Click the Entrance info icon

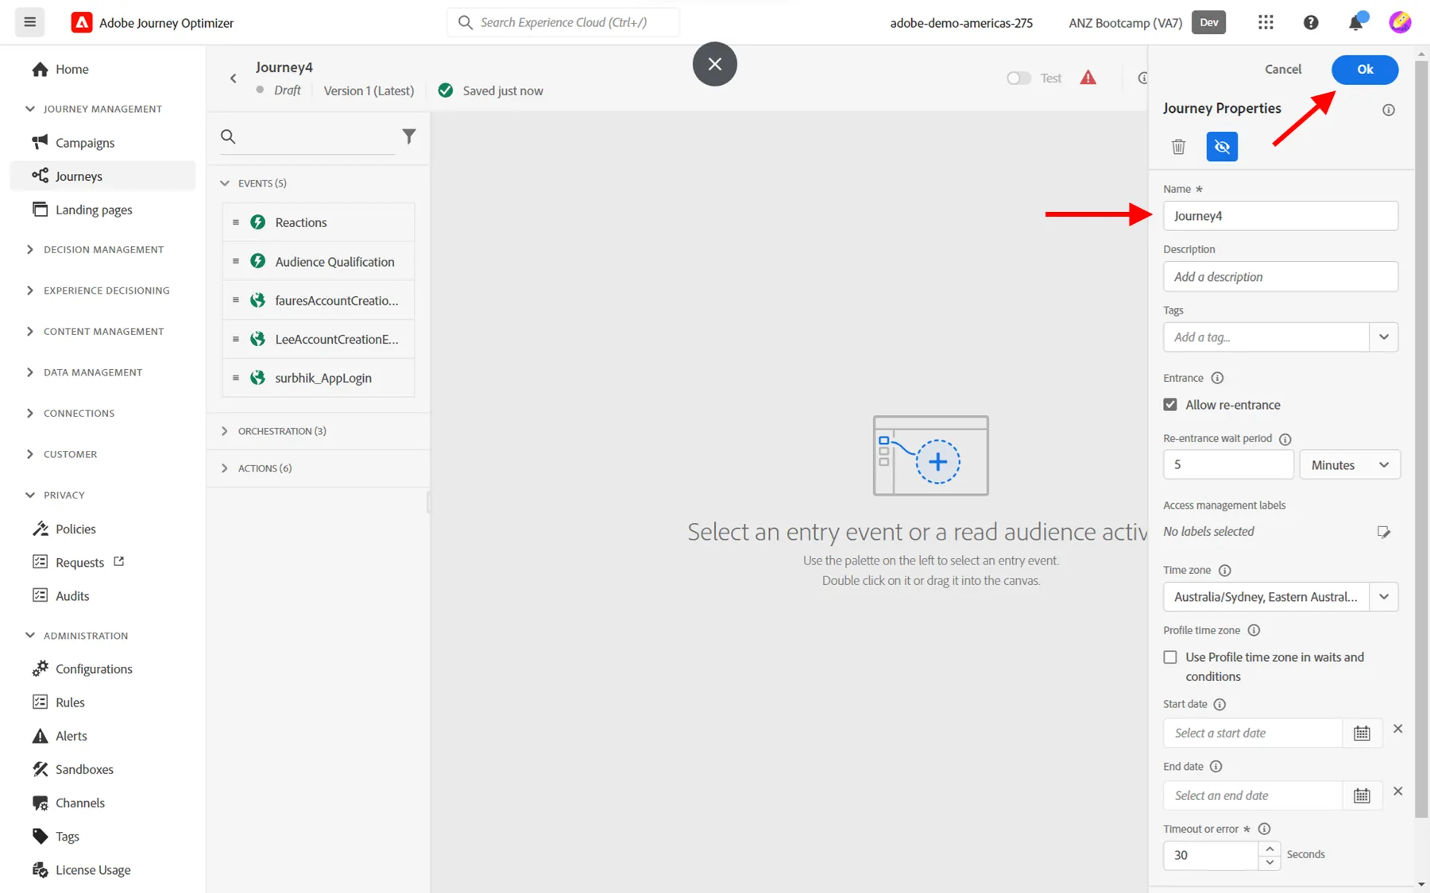tap(1217, 378)
